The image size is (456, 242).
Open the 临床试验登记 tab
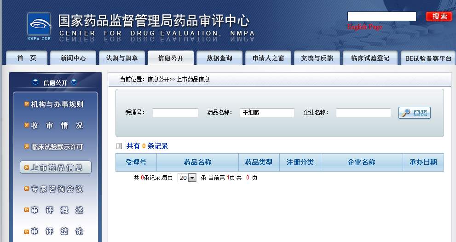point(370,58)
